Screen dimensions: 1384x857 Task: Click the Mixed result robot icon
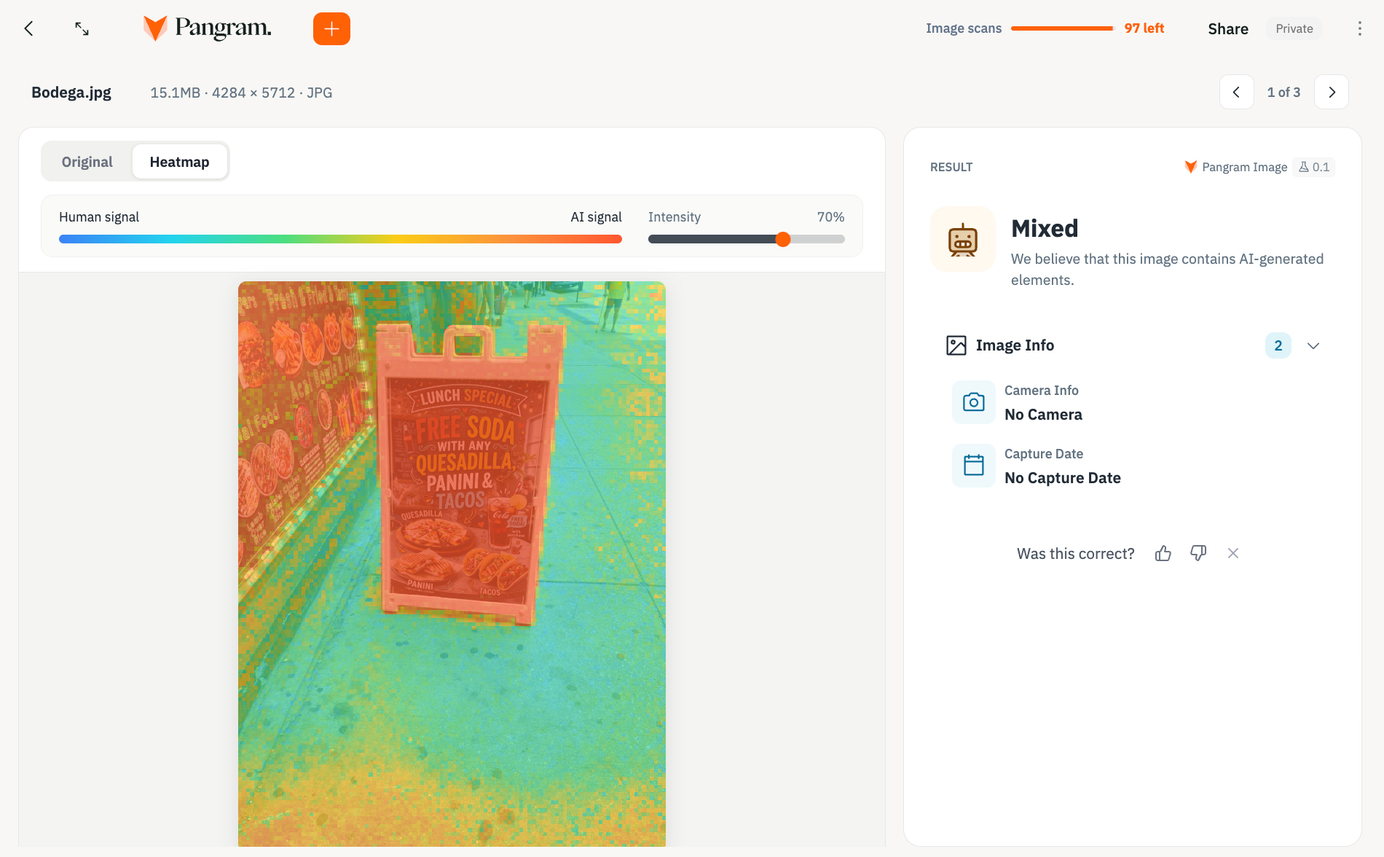pos(963,239)
